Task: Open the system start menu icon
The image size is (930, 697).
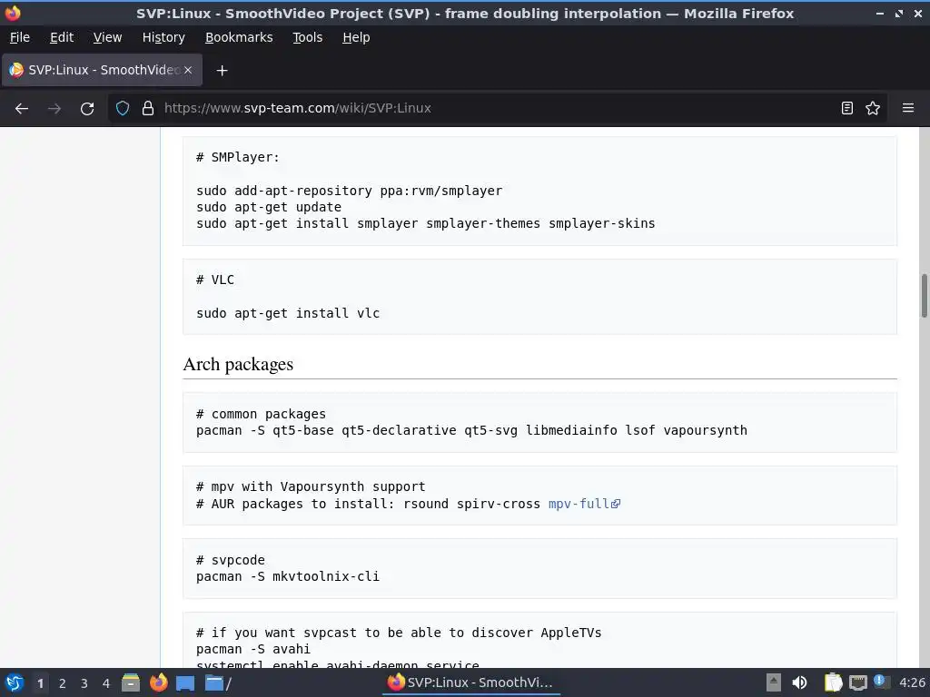Action: point(15,682)
